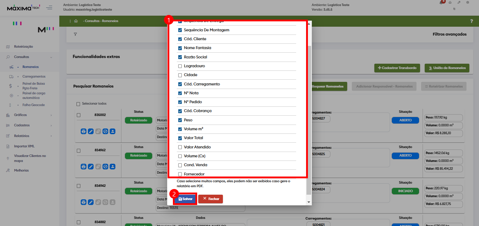Collapse the sidebar with the hamburger menu icon
This screenshot has width=479, height=226.
tap(49, 7)
